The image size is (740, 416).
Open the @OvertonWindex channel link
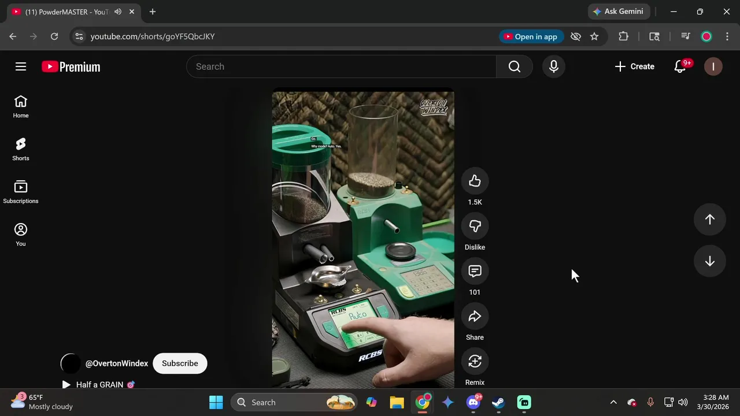(117, 363)
